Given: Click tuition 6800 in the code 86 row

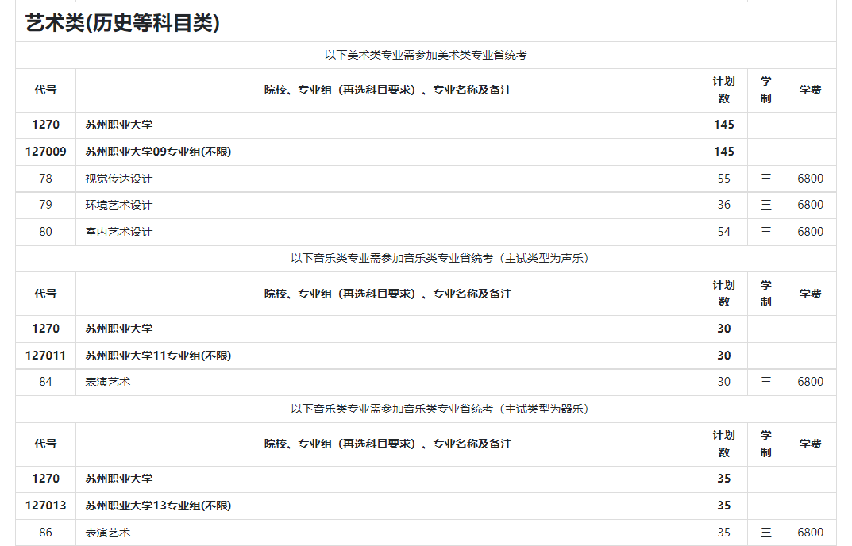Looking at the screenshot, I should click(x=810, y=533).
